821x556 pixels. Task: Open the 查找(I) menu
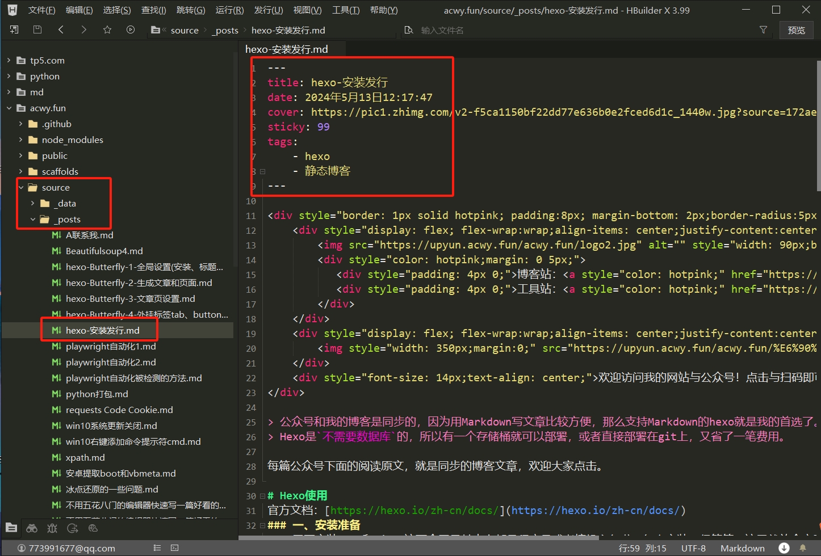coord(154,10)
